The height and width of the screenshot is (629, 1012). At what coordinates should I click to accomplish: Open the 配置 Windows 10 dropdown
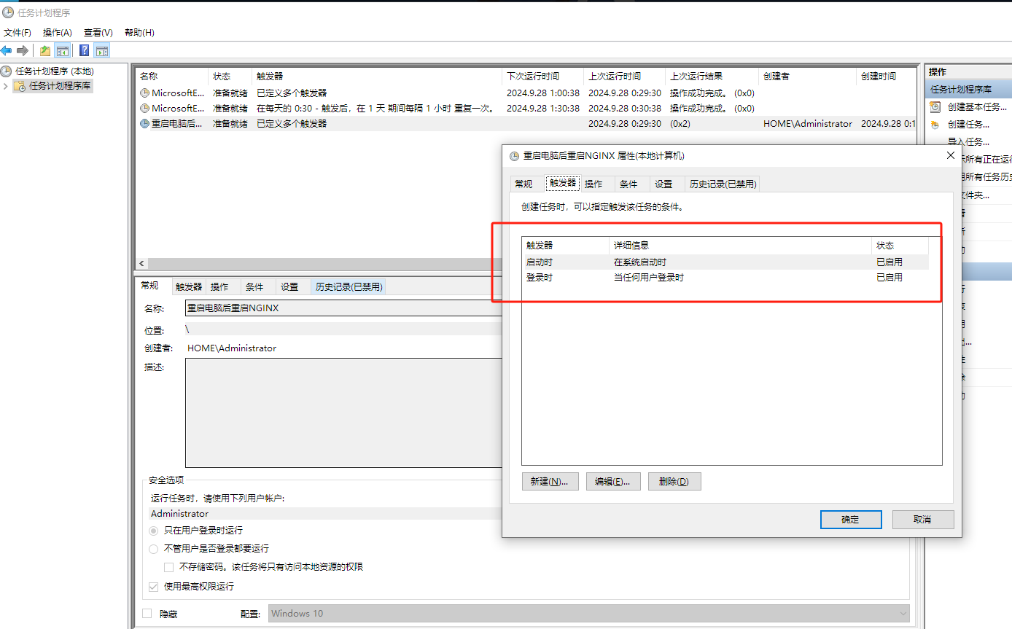tap(588, 614)
